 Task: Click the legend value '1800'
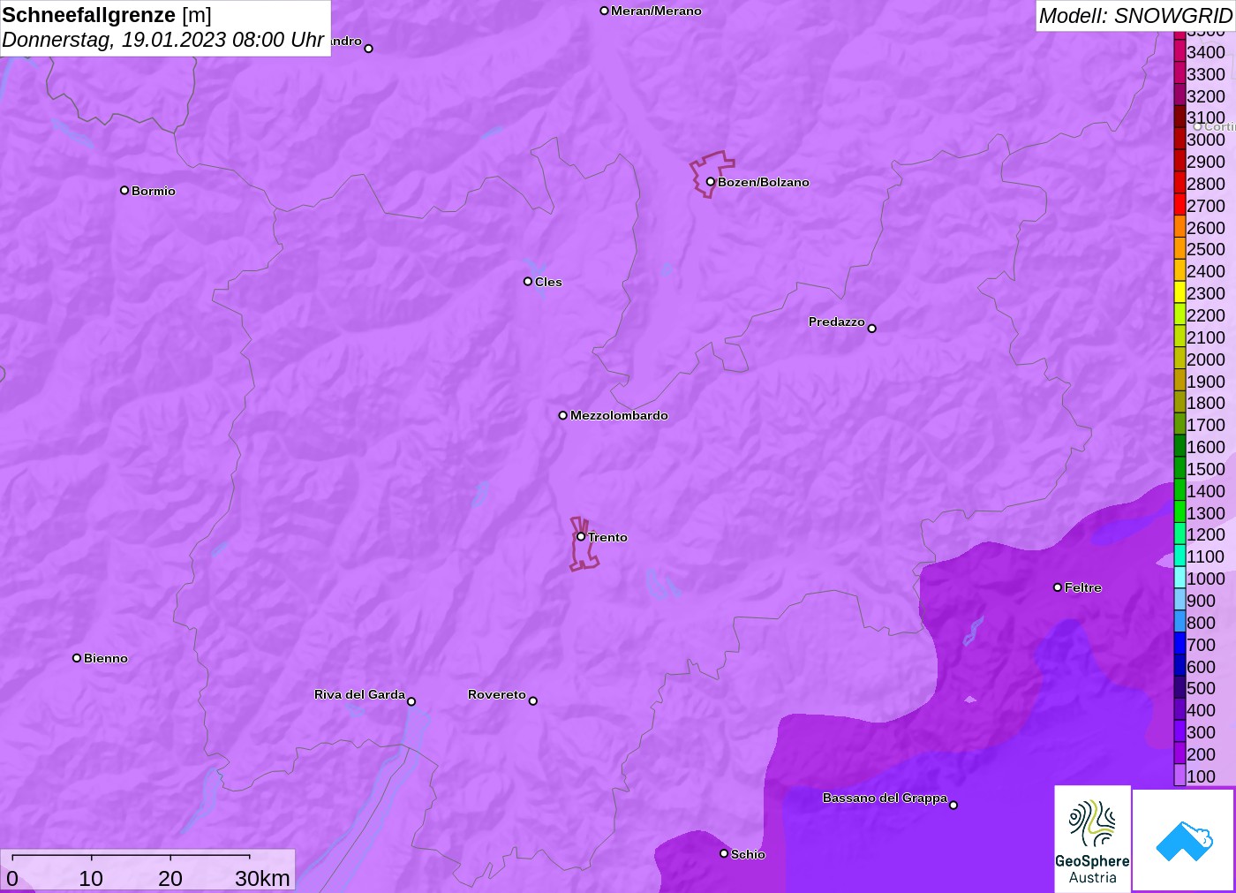click(1206, 403)
